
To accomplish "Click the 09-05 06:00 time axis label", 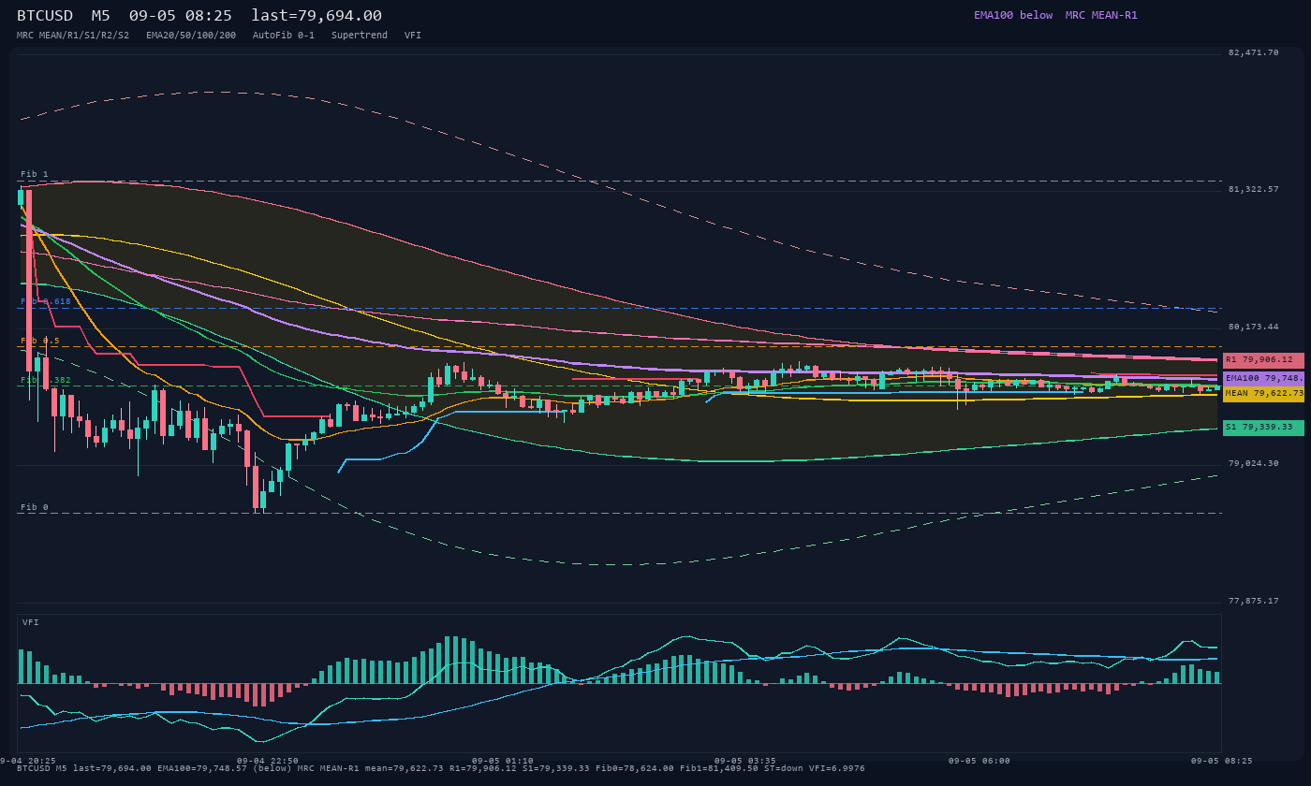I will coord(979,761).
